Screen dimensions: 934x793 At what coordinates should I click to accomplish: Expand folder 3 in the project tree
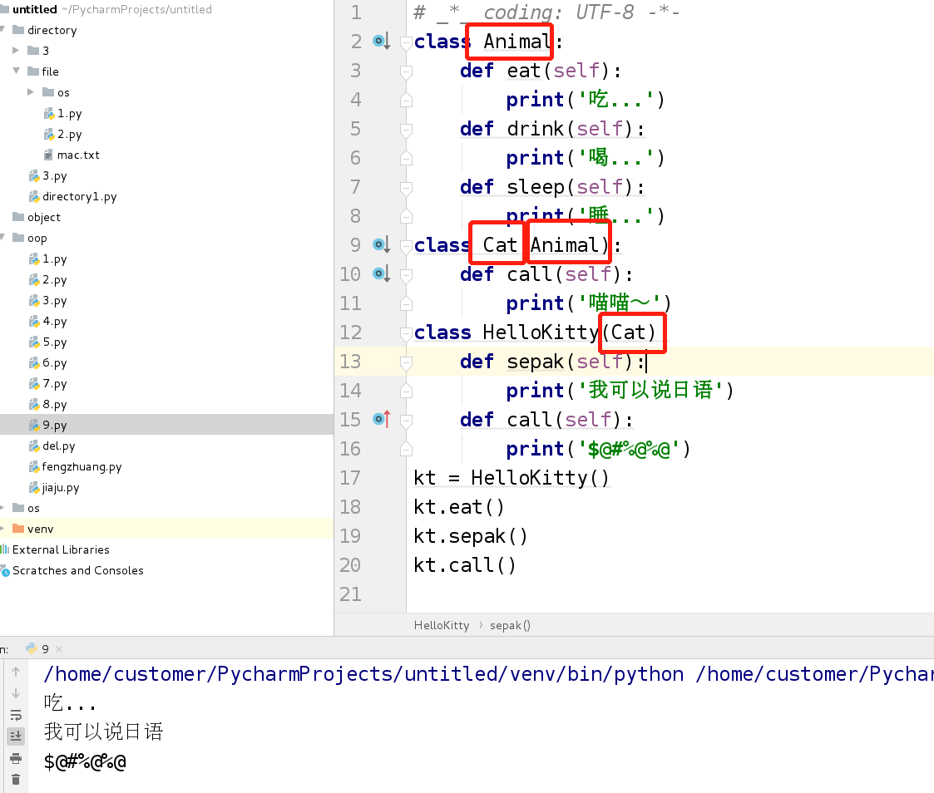coord(16,51)
